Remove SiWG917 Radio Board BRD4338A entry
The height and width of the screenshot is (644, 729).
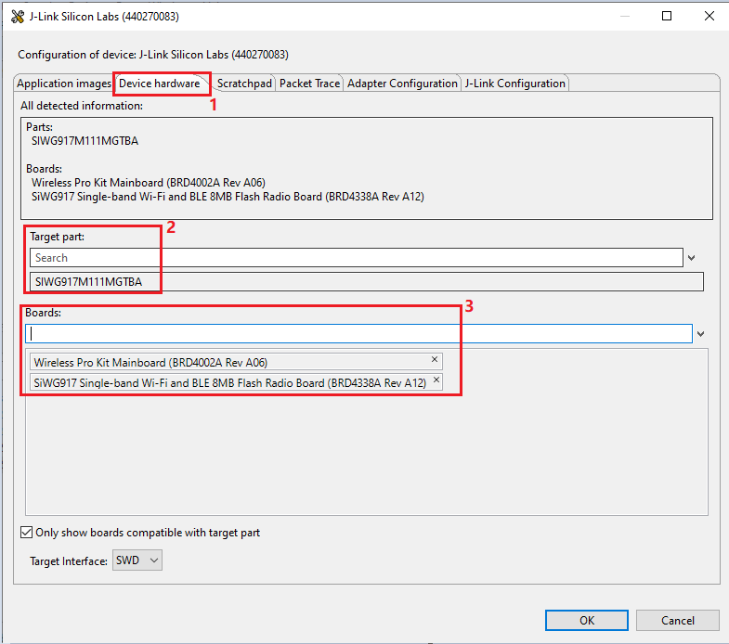(x=435, y=381)
